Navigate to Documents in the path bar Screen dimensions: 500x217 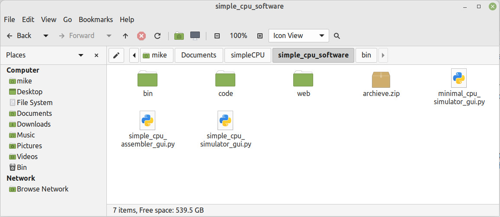pos(199,55)
